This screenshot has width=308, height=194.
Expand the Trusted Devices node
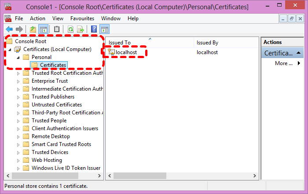pos(18,153)
